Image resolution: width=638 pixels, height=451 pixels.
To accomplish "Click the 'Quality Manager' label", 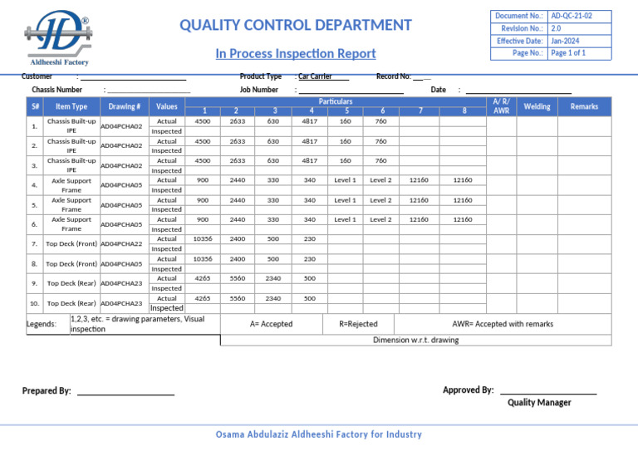I will (539, 403).
